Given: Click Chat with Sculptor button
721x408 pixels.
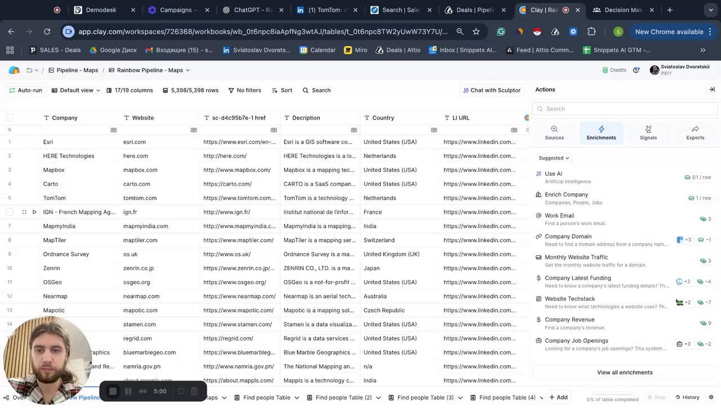Looking at the screenshot, I should tap(492, 90).
